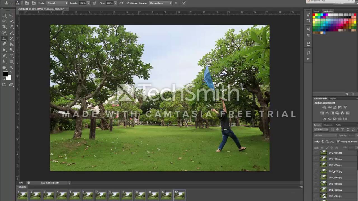The image size is (358, 201).
Task: Select the Eyedropper tool
Action: pos(11,27)
